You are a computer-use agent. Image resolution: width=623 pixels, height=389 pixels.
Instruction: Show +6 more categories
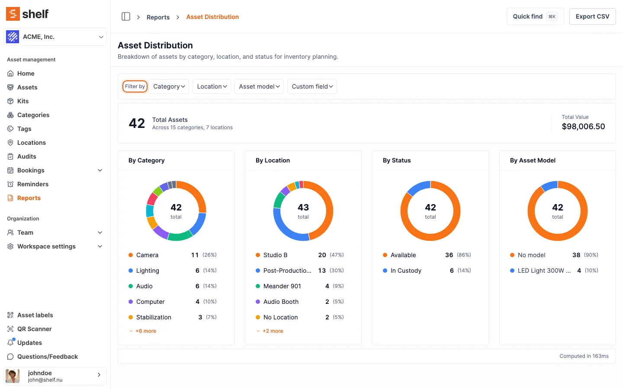point(143,331)
